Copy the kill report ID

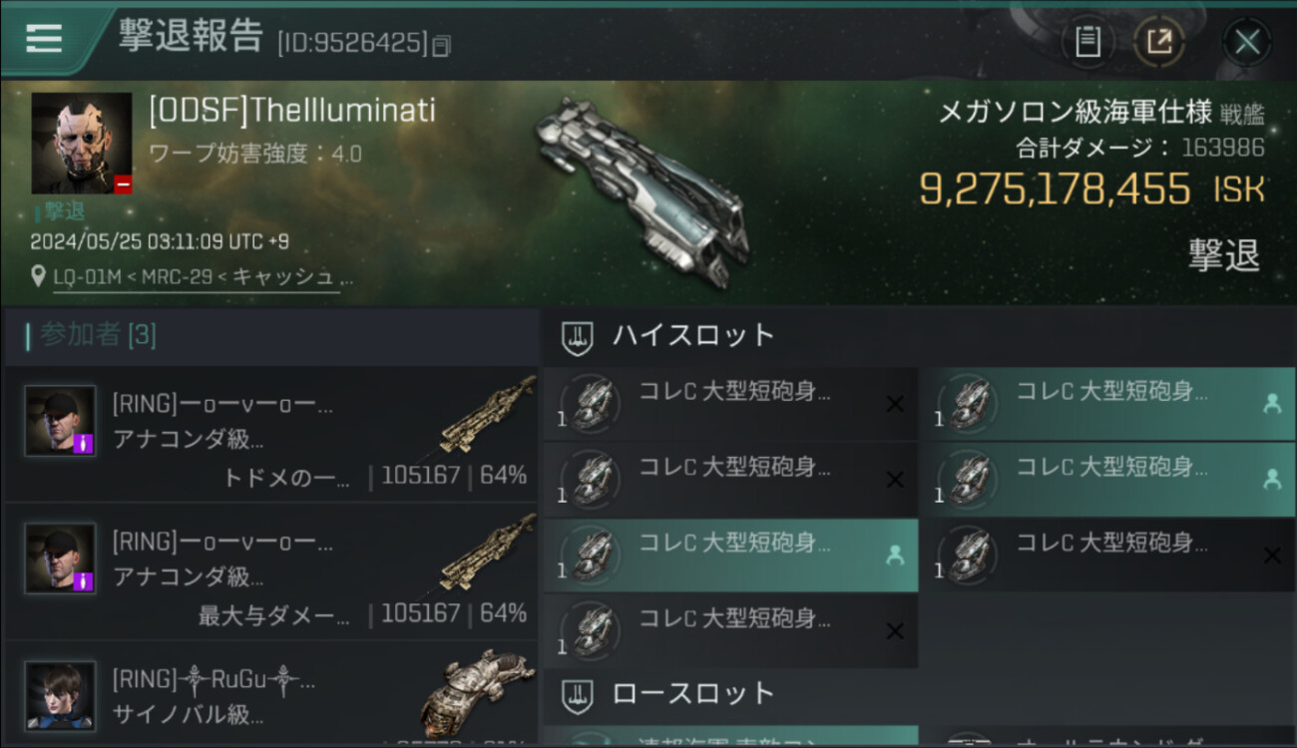click(442, 45)
